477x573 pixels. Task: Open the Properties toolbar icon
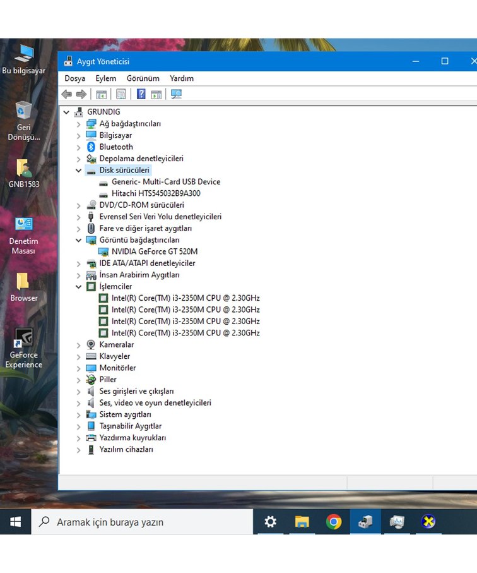[121, 94]
